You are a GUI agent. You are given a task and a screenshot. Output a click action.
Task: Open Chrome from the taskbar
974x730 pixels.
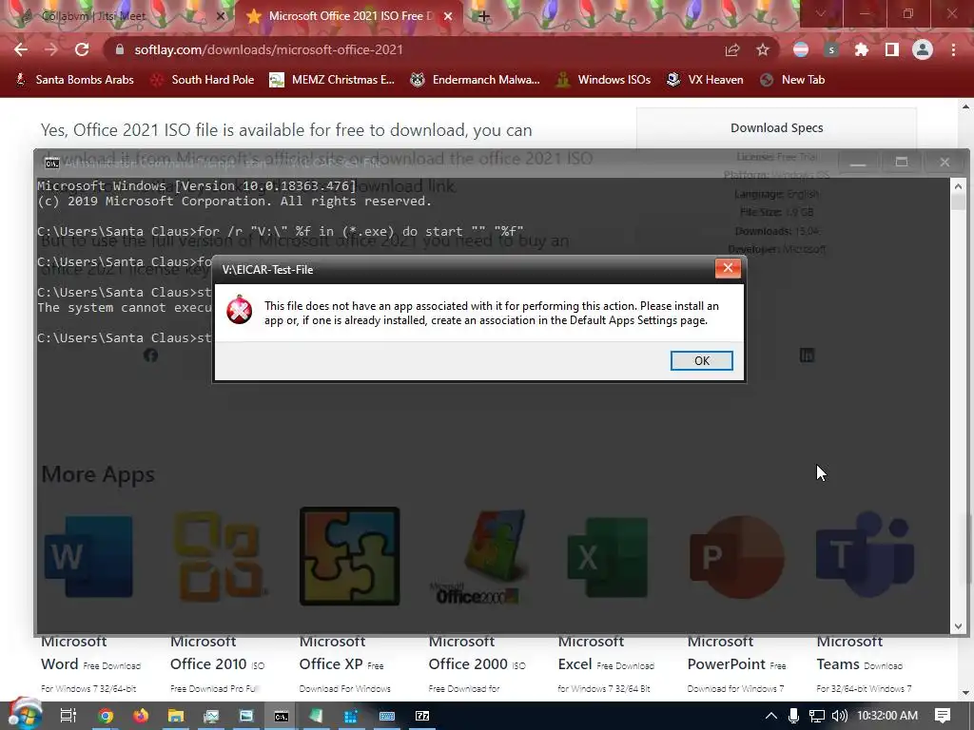(x=106, y=716)
